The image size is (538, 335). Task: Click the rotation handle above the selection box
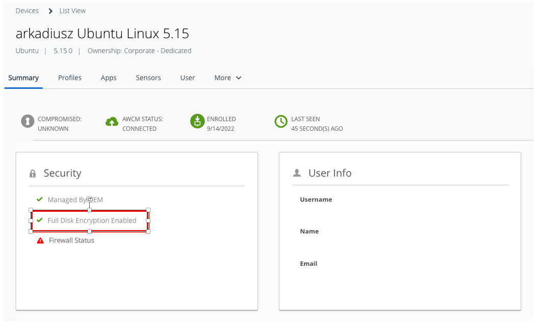coord(90,200)
